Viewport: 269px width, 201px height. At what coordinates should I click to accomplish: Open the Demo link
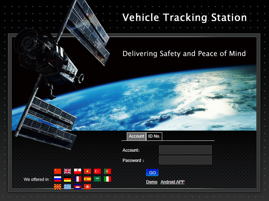coord(152,182)
